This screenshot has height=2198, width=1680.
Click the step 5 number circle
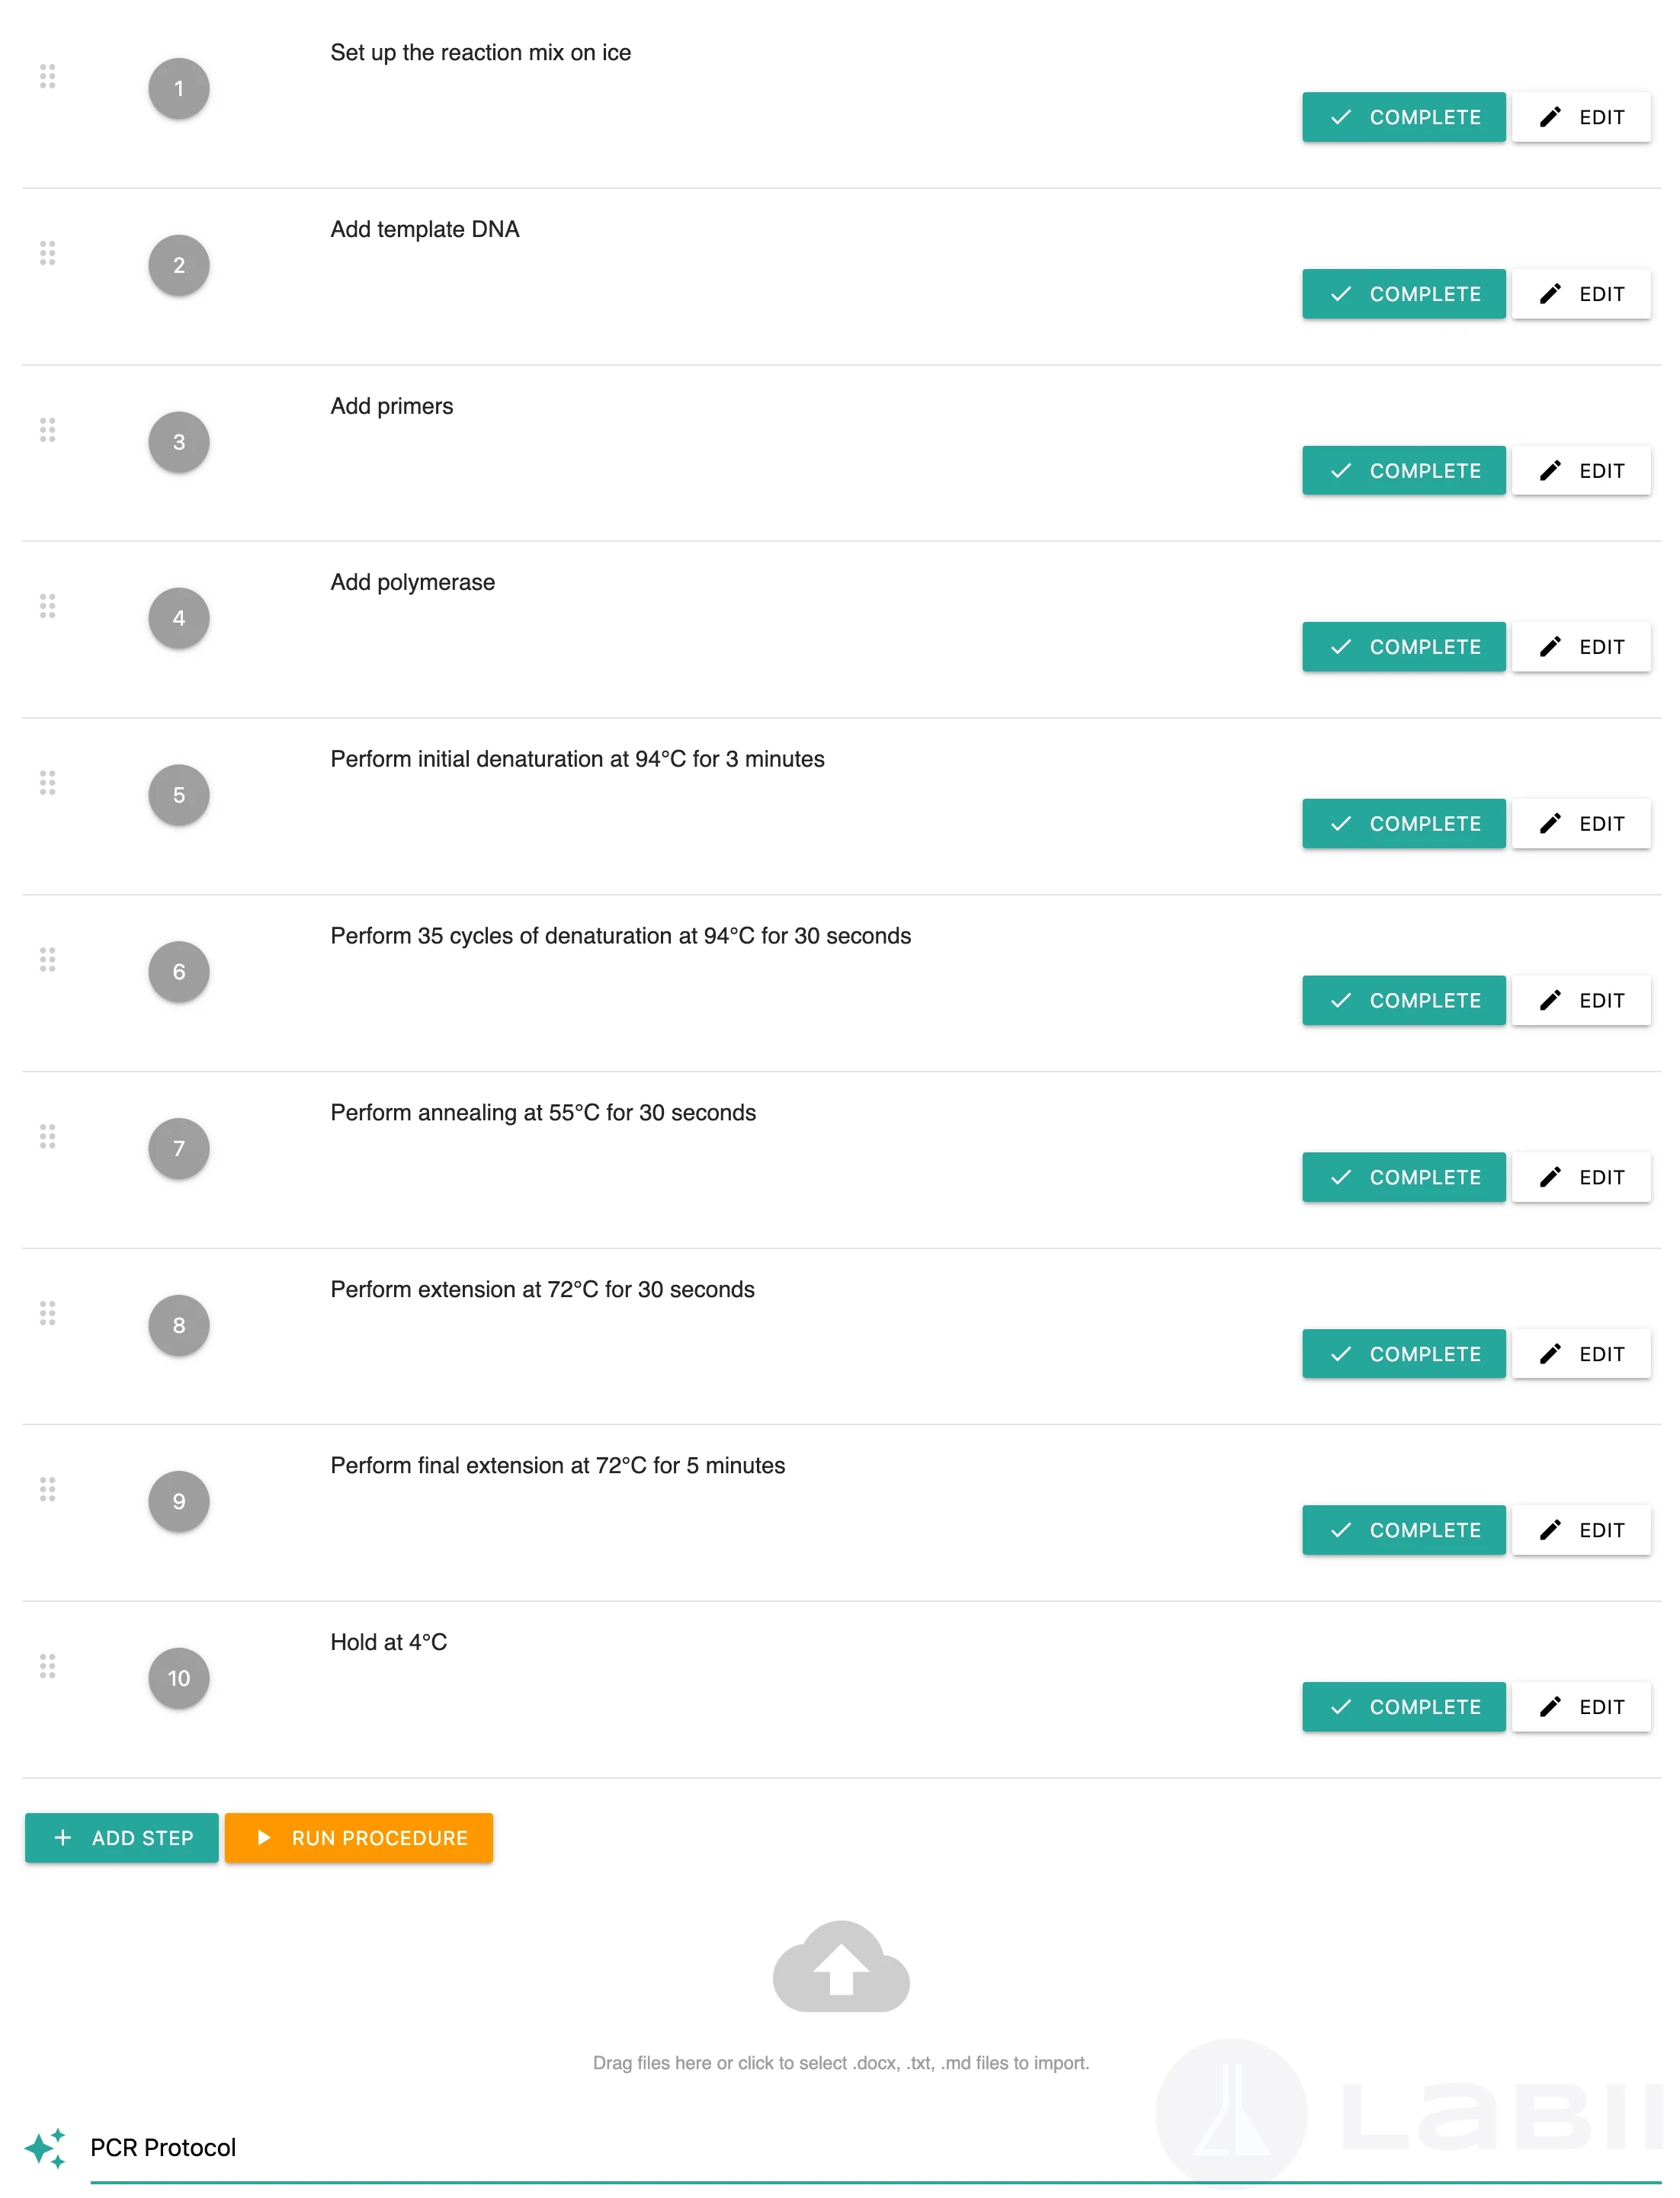(179, 795)
